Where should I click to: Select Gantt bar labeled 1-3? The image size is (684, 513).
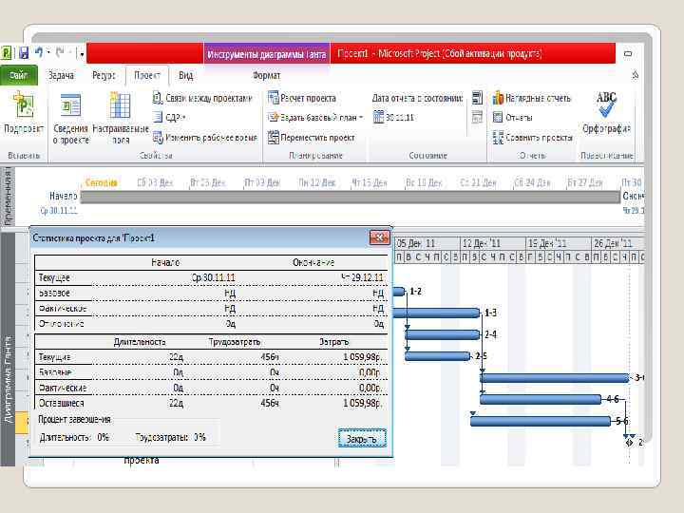coord(436,313)
